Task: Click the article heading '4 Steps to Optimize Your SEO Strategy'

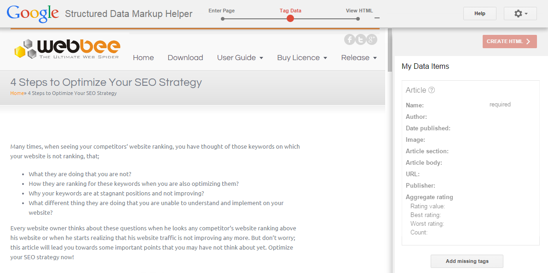Action: pyautogui.click(x=106, y=82)
